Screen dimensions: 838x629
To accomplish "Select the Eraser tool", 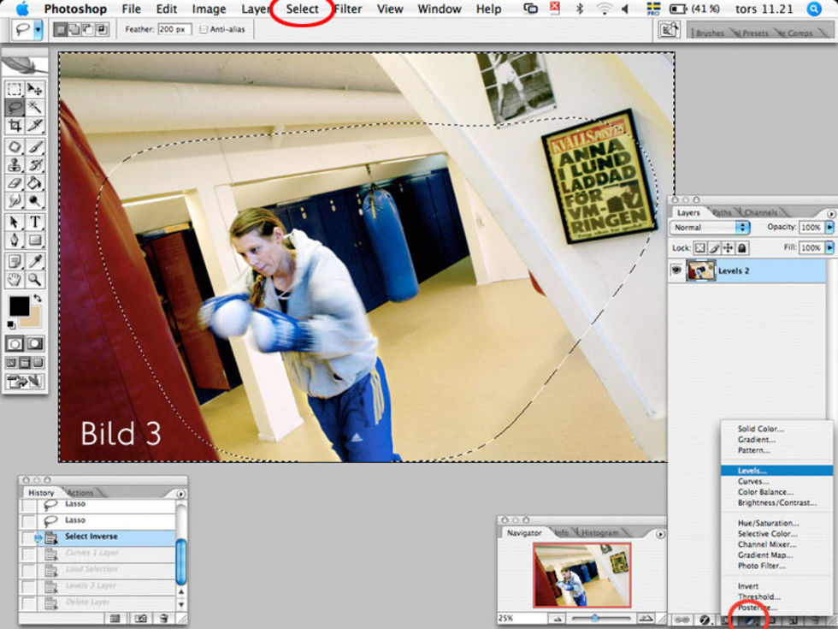I will pos(15,183).
